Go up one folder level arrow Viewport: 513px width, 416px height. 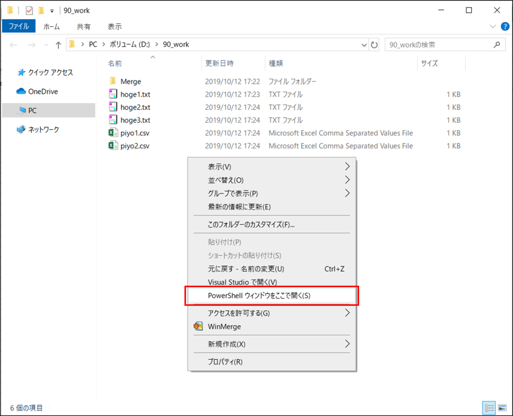[x=59, y=45]
